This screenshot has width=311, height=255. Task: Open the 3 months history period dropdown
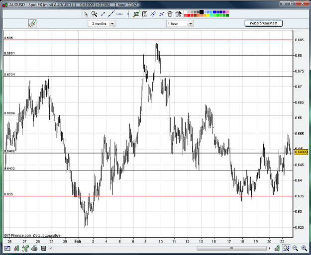point(102,23)
